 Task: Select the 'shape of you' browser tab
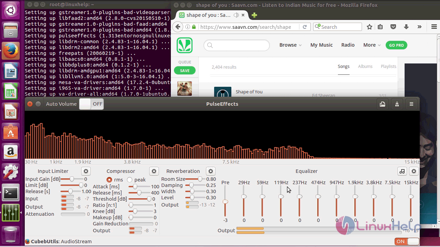pyautogui.click(x=211, y=15)
